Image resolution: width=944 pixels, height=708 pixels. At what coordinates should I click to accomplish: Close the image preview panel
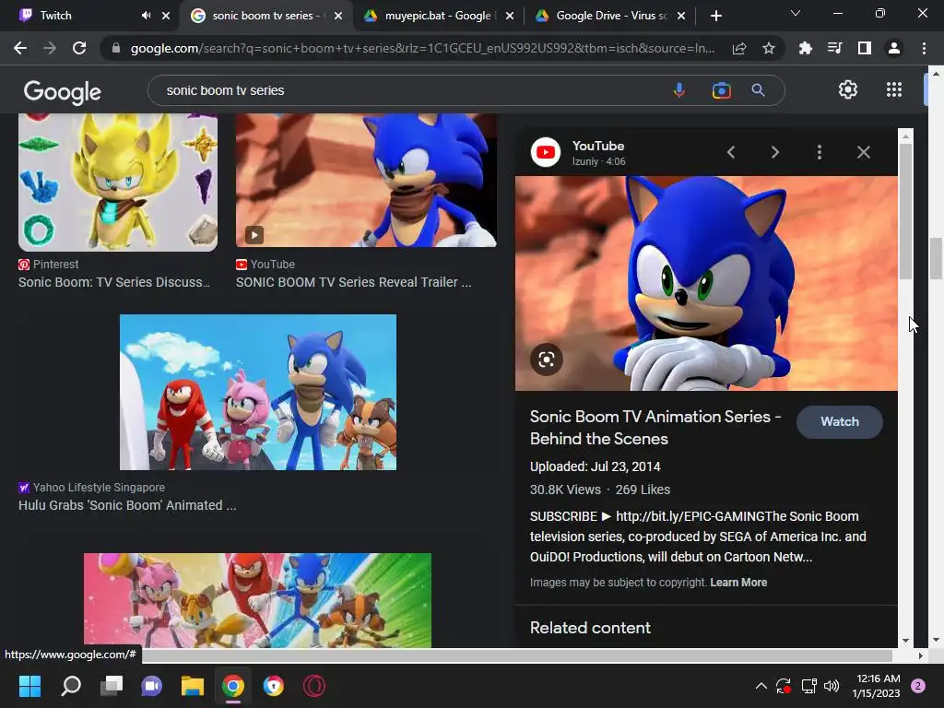point(863,152)
